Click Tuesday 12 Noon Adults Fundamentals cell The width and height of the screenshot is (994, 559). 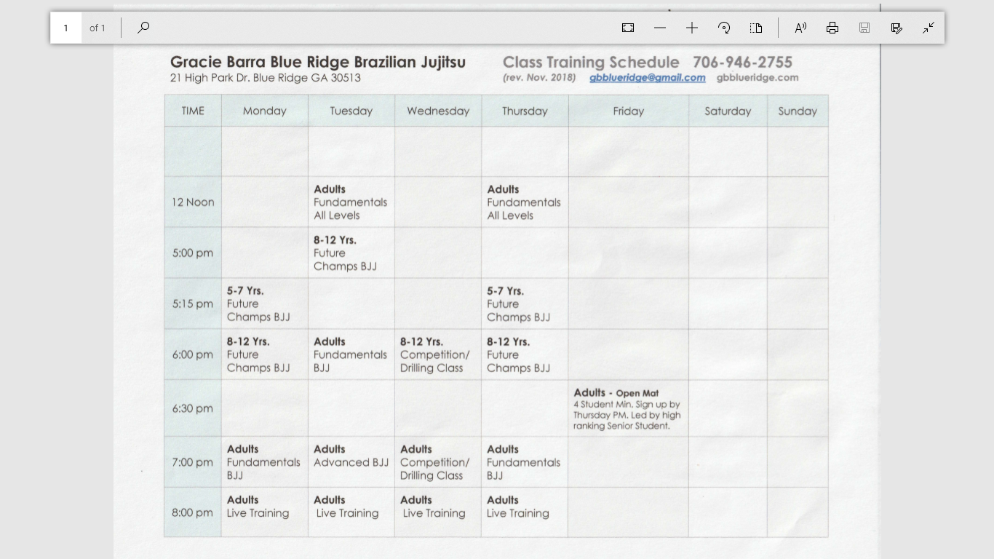[x=351, y=202]
